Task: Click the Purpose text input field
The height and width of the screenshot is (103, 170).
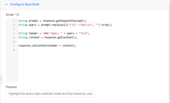Action: tap(51, 94)
